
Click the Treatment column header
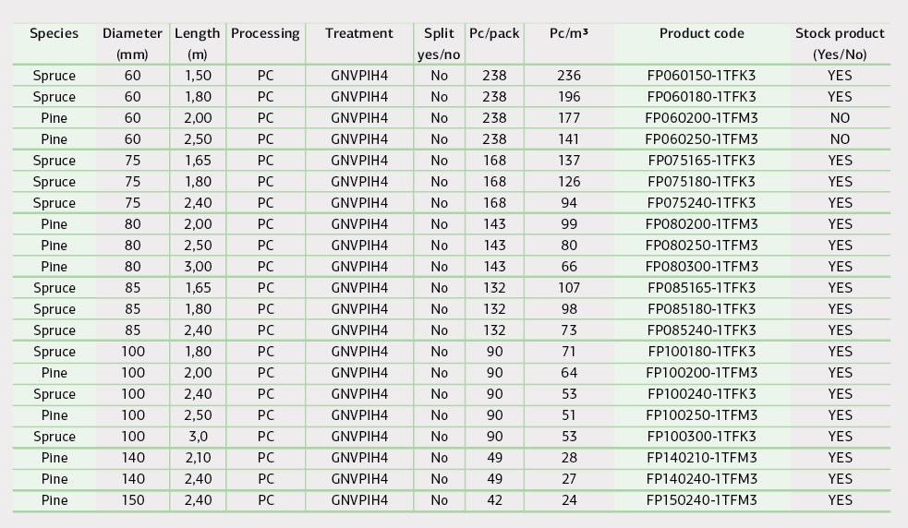click(x=359, y=33)
